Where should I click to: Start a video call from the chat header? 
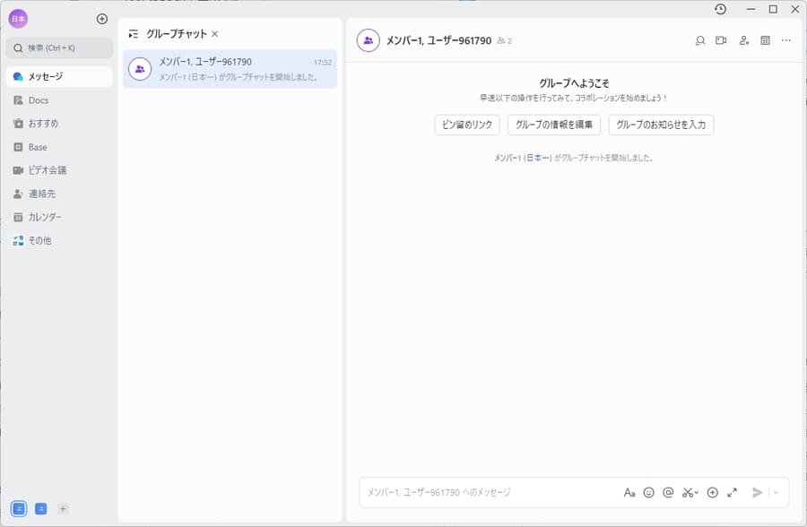[721, 40]
